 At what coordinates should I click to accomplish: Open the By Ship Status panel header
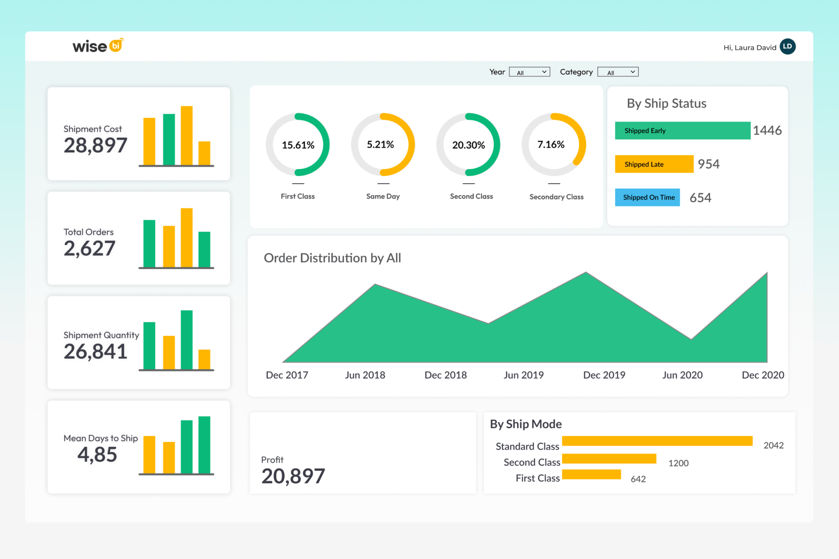click(666, 103)
